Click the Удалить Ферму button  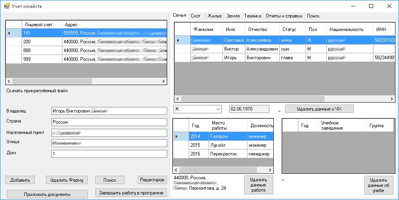[67, 180]
